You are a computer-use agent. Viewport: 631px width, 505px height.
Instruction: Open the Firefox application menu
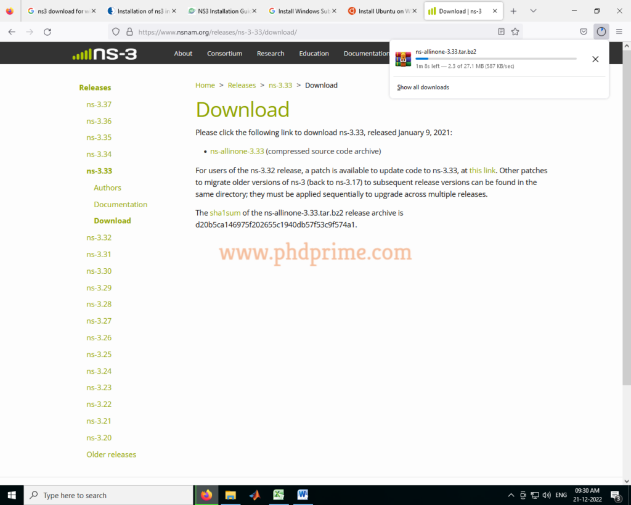(x=619, y=31)
